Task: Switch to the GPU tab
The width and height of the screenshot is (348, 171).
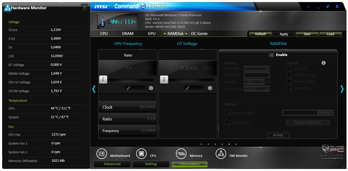Action: pyautogui.click(x=152, y=34)
